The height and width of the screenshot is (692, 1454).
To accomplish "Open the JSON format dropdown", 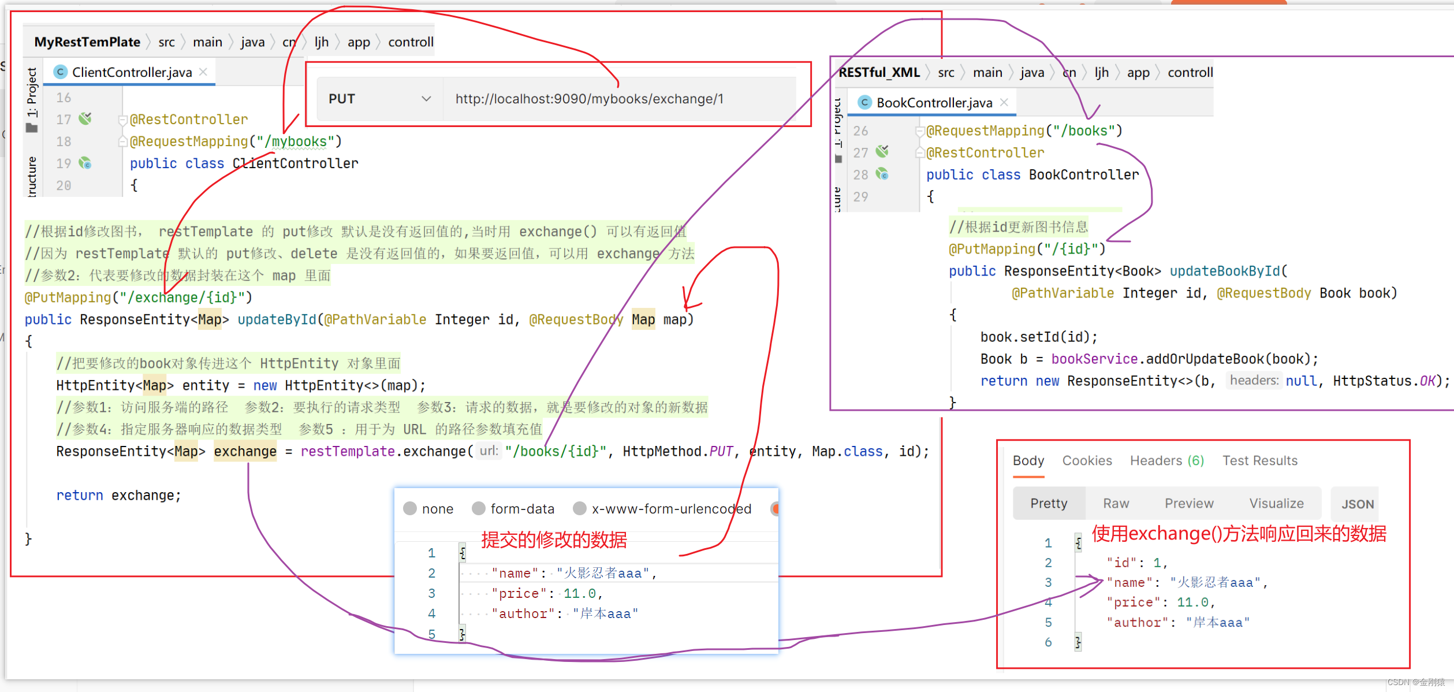I will (1356, 504).
